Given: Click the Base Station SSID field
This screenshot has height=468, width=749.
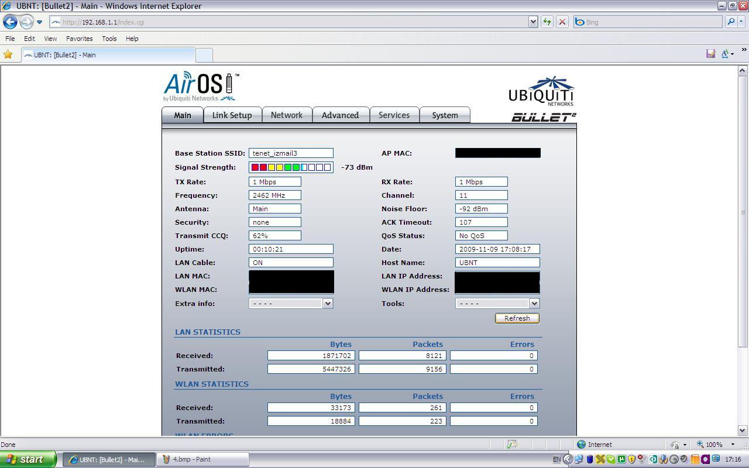Looking at the screenshot, I should pyautogui.click(x=291, y=153).
